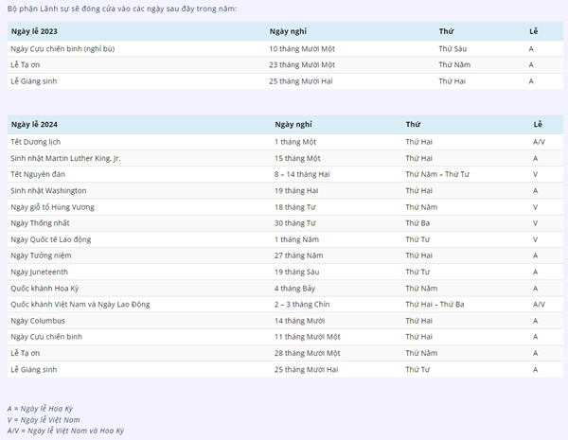
Task: Click 'Ngày Quốc tế Lao động' holiday name
Action: (51, 239)
